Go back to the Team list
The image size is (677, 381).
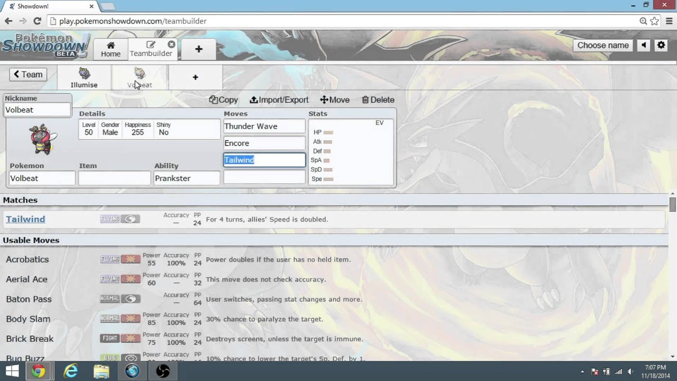(x=28, y=75)
